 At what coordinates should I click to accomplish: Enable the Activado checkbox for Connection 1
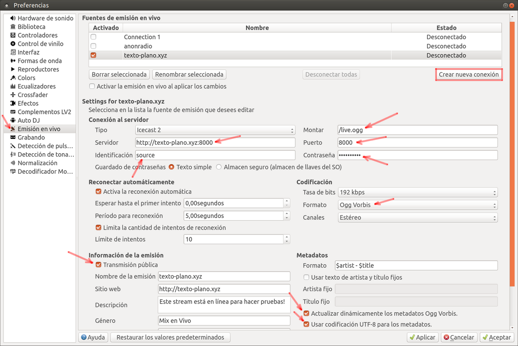pos(92,37)
